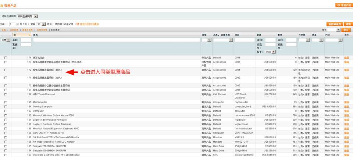Sort by the SKU column header
The image size is (353, 157).
[x=237, y=35]
